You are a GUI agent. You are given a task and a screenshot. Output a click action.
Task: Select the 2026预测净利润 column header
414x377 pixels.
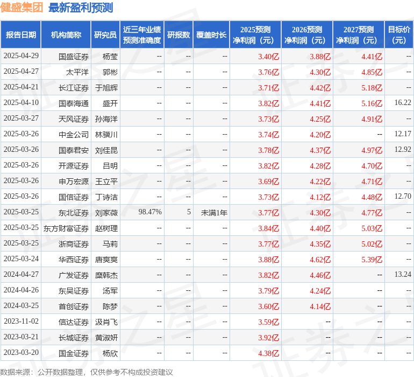pyautogui.click(x=307, y=34)
